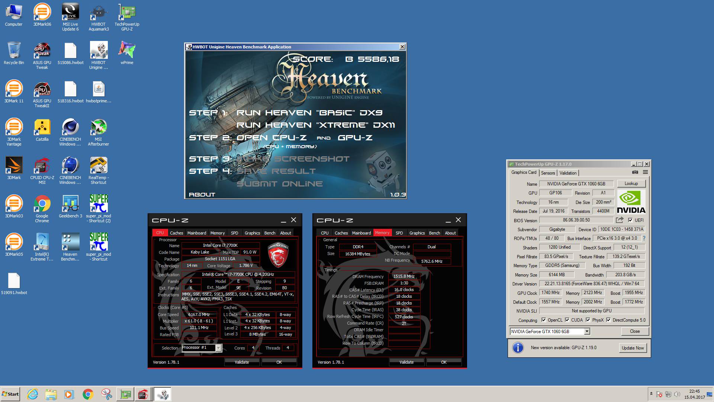Screen dimensions: 714x402
Task: Open the 3DMark 11 shortcut
Action: point(14,92)
